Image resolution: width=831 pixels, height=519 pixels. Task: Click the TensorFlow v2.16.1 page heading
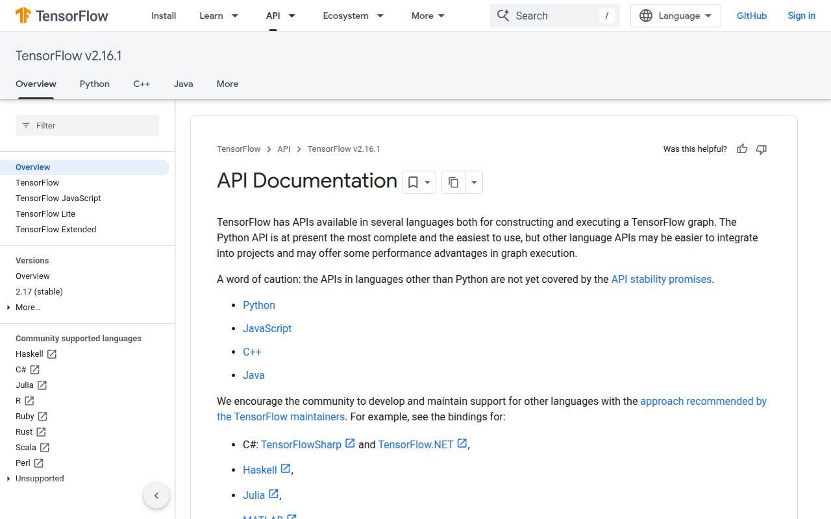(69, 56)
